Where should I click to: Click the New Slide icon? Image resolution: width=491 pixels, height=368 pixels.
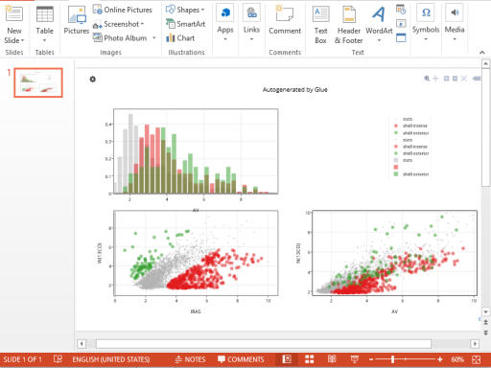coord(14,14)
